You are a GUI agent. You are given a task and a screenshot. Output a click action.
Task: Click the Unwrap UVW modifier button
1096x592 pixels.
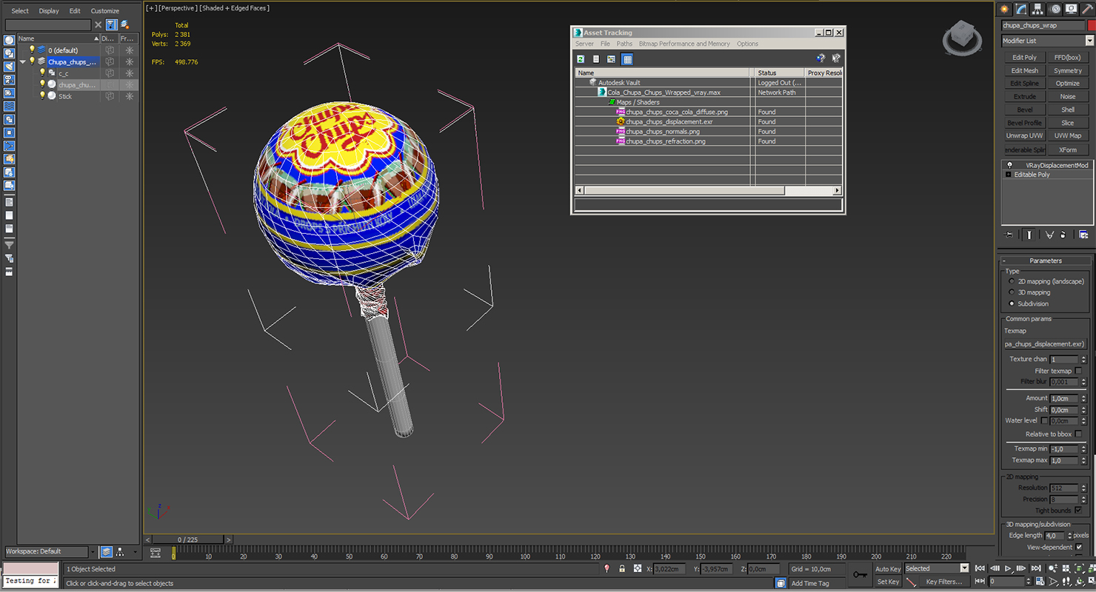click(x=1024, y=135)
